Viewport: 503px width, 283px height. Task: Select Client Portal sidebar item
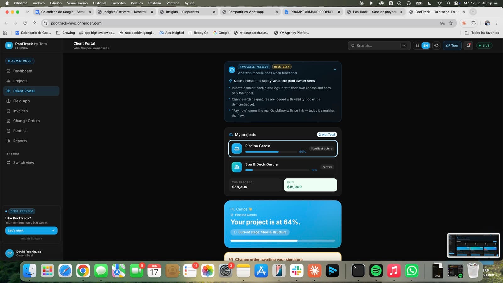31,91
